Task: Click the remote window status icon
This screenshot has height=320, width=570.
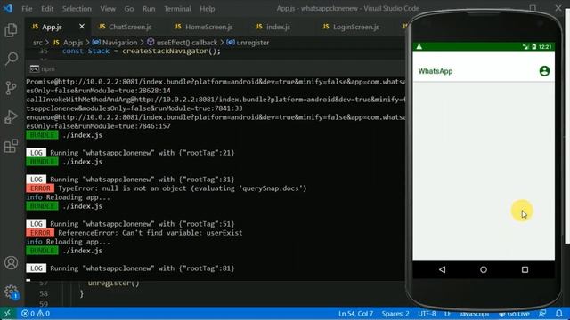Action: [7, 314]
